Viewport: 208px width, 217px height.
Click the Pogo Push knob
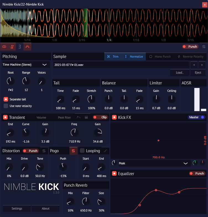click(63, 167)
